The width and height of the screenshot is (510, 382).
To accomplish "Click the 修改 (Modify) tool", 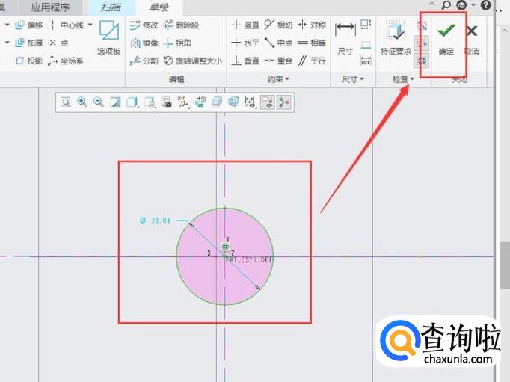I will (x=144, y=25).
